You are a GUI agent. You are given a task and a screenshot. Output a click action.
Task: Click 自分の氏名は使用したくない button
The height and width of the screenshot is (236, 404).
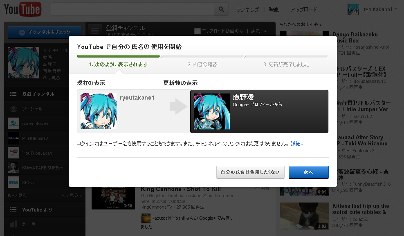tap(250, 172)
